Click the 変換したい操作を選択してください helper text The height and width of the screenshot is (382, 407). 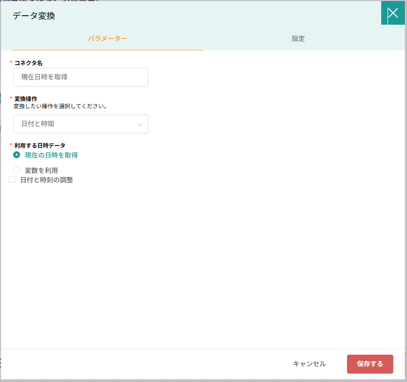click(x=61, y=106)
